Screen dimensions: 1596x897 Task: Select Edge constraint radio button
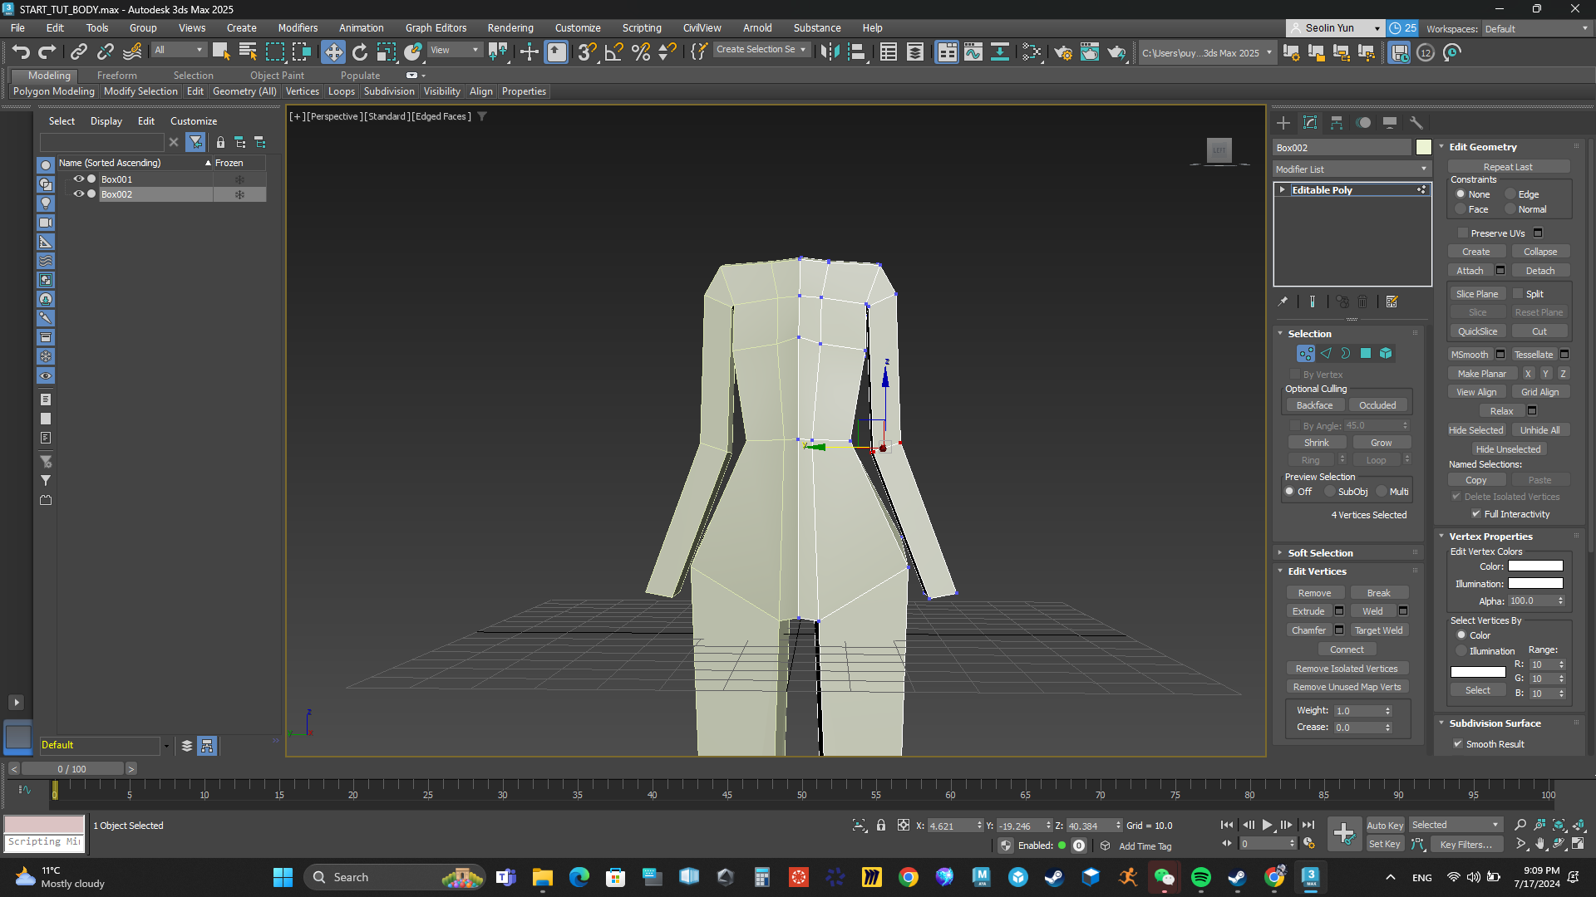(x=1510, y=194)
